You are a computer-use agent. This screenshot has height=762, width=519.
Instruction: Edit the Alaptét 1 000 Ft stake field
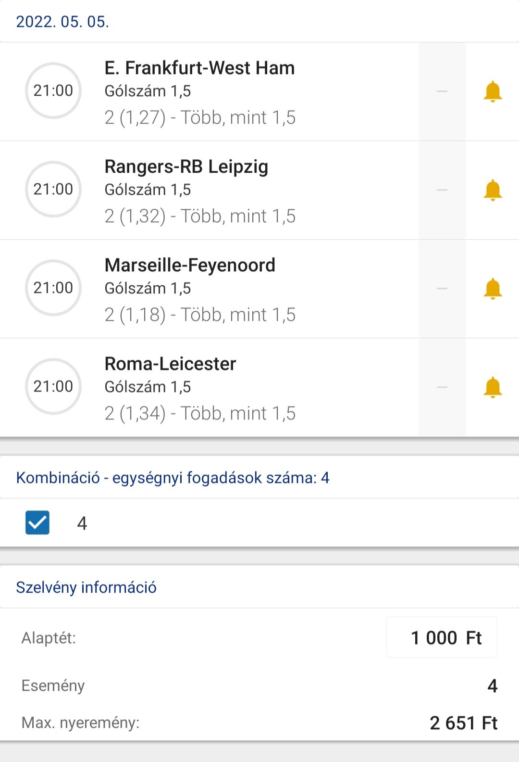point(442,638)
